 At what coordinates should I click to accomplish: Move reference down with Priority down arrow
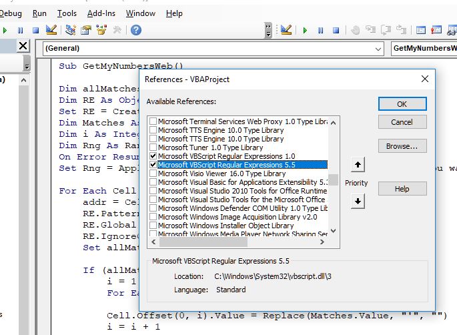[x=358, y=201]
